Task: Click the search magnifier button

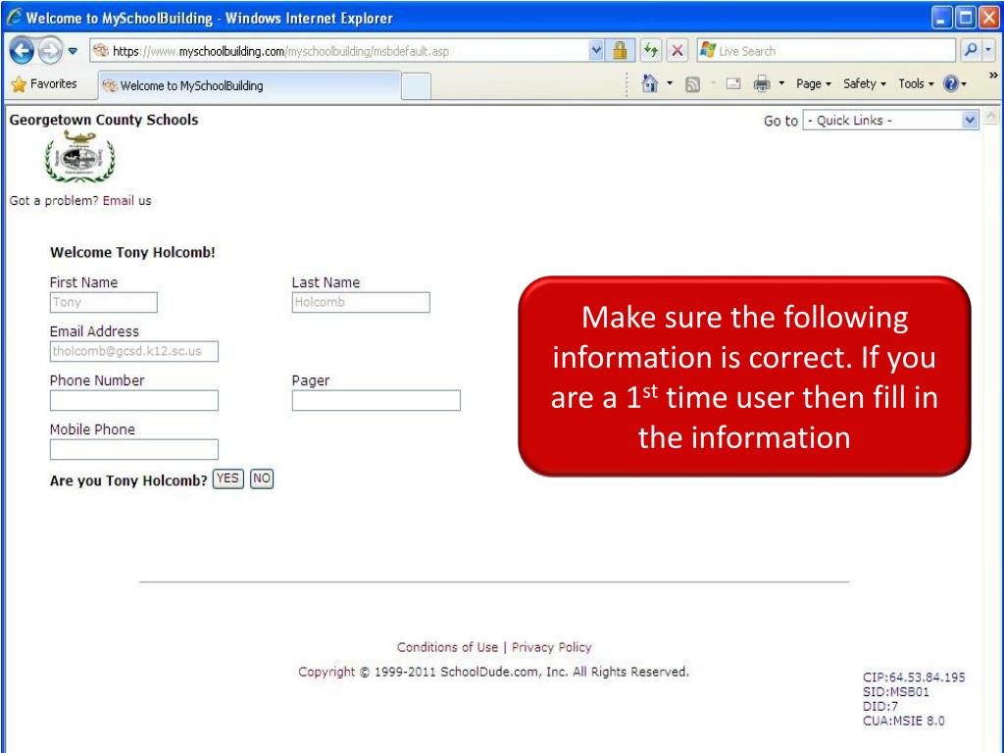Action: click(x=970, y=51)
